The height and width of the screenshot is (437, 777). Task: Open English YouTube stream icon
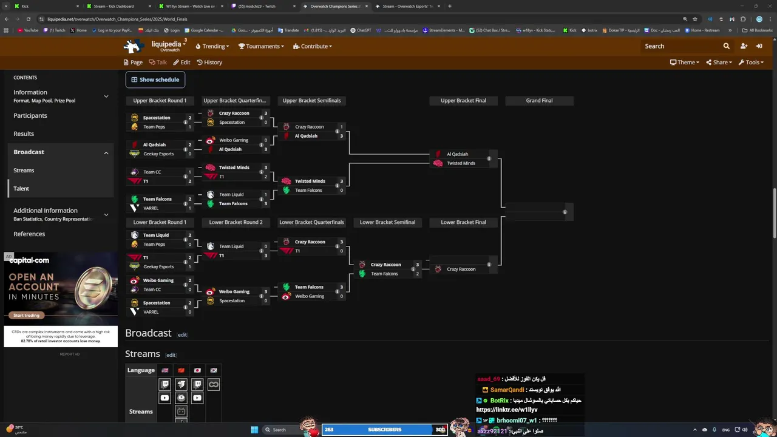pyautogui.click(x=165, y=398)
